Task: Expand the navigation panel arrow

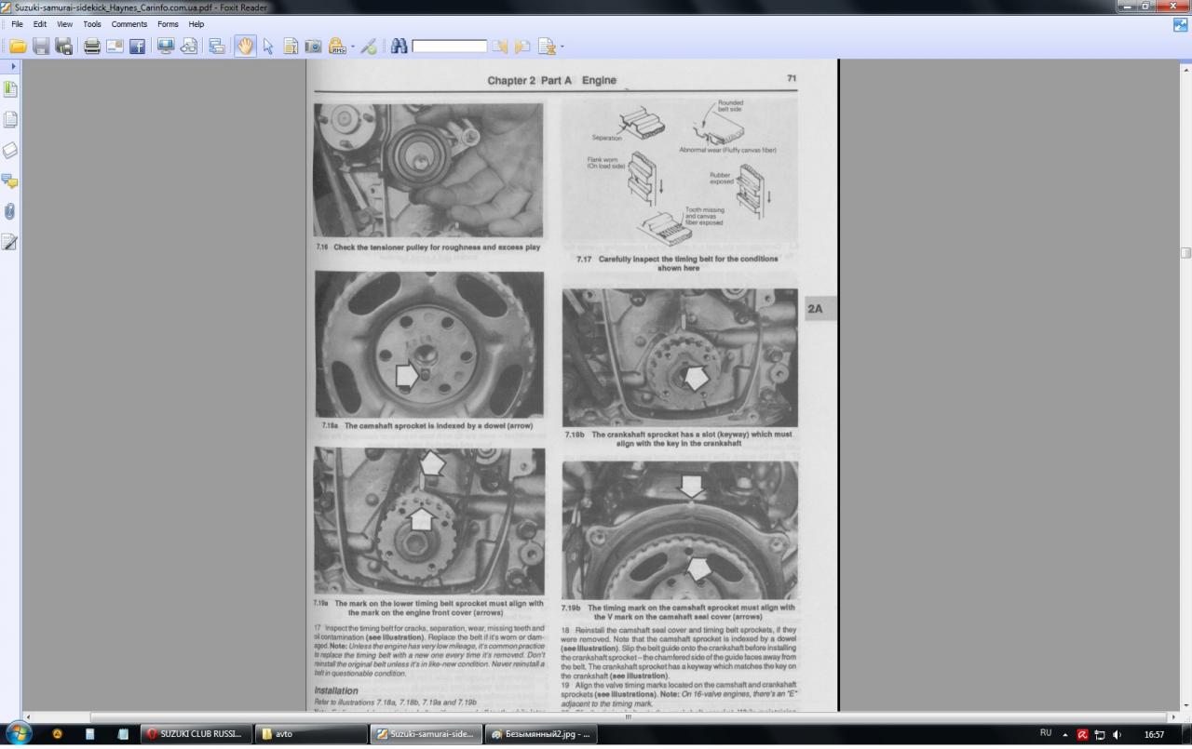Action: coord(13,67)
